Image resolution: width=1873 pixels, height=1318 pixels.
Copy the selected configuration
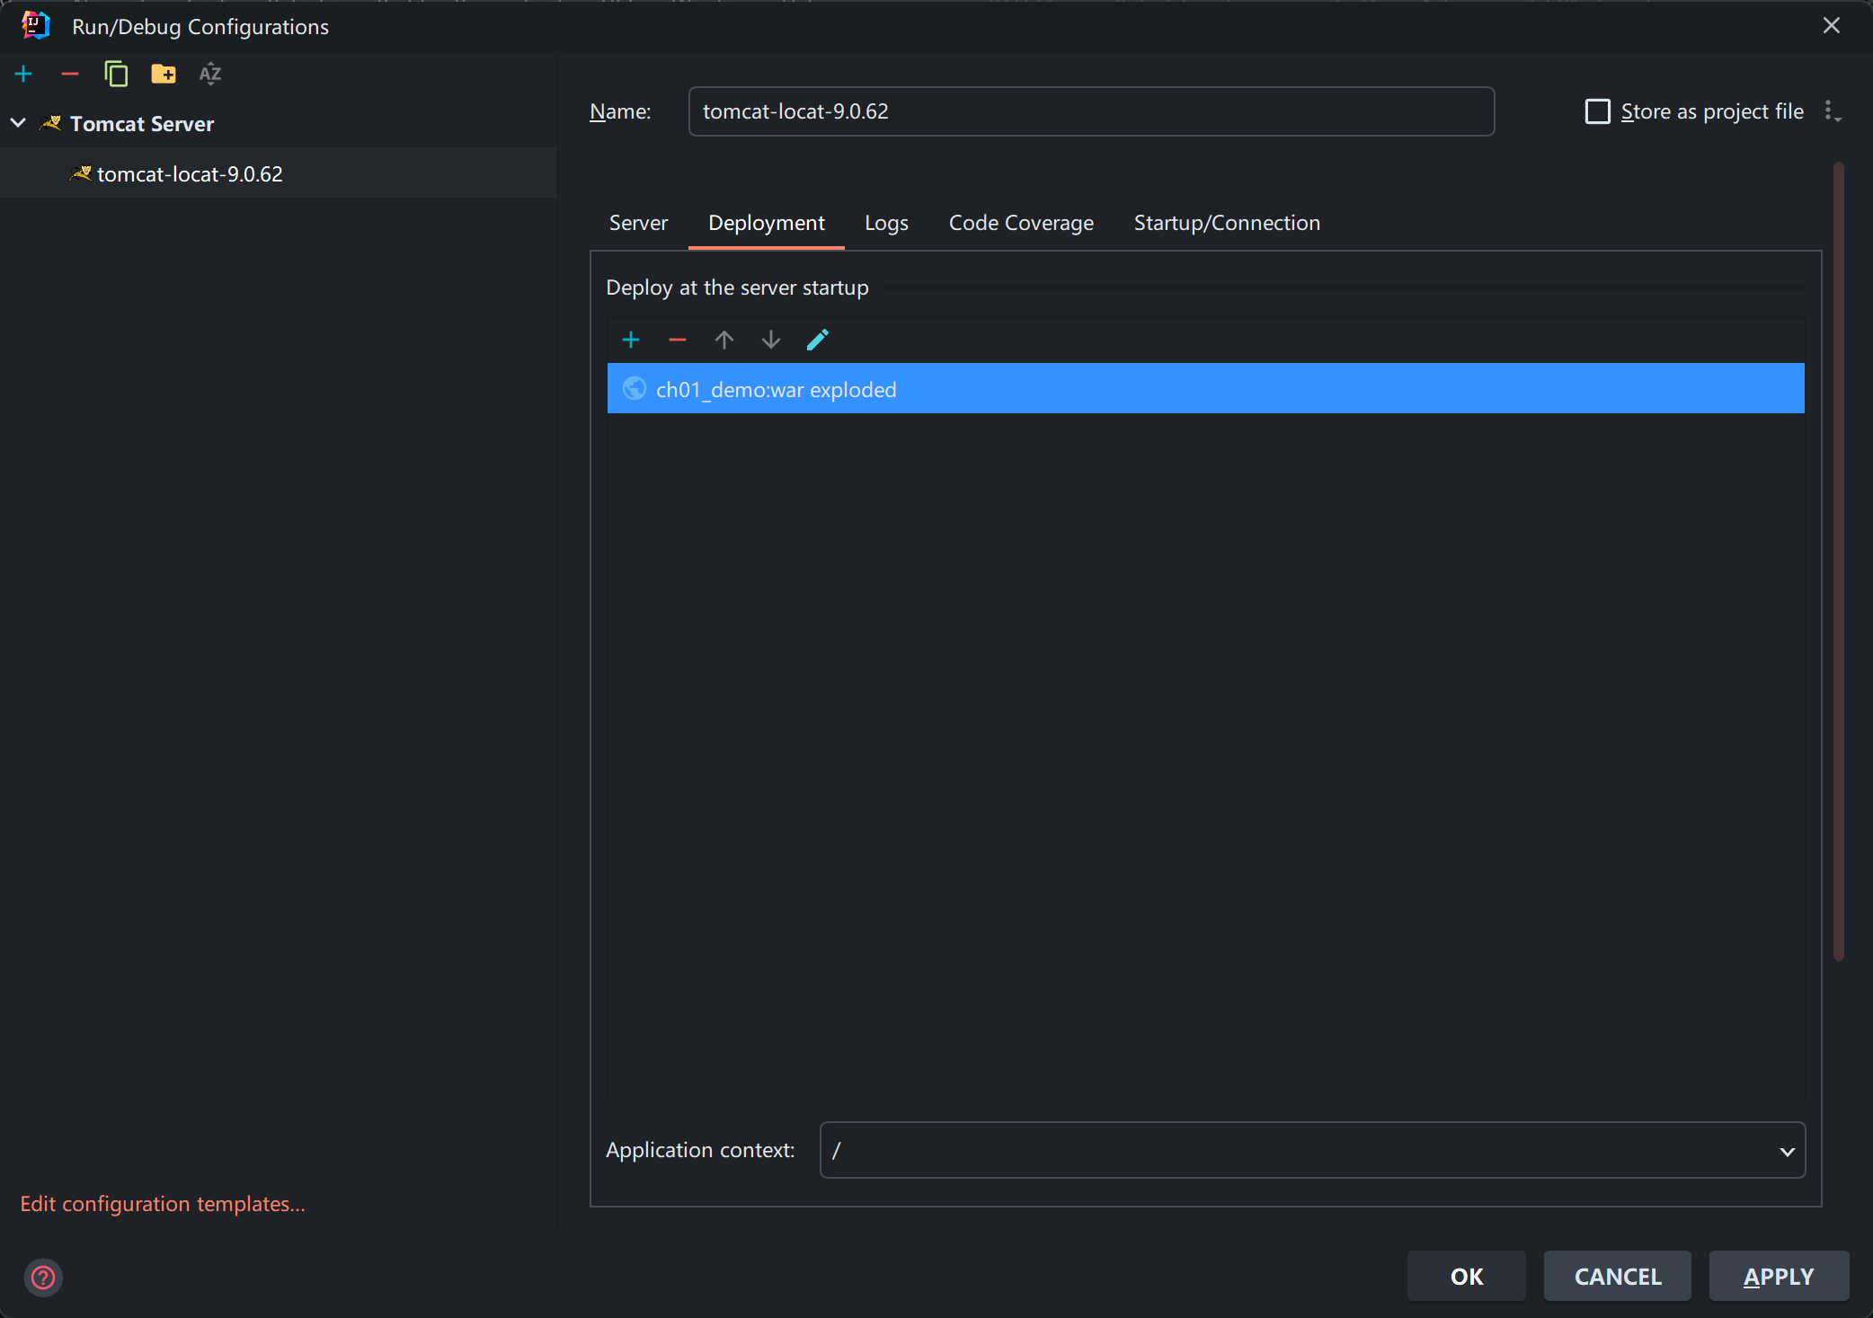pyautogui.click(x=116, y=74)
